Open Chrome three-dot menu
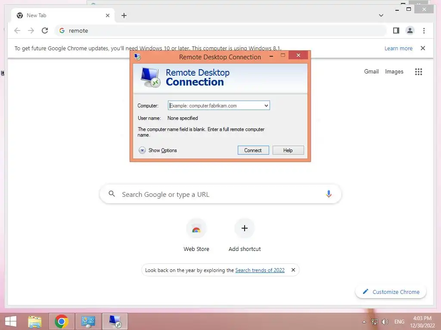 [x=424, y=31]
